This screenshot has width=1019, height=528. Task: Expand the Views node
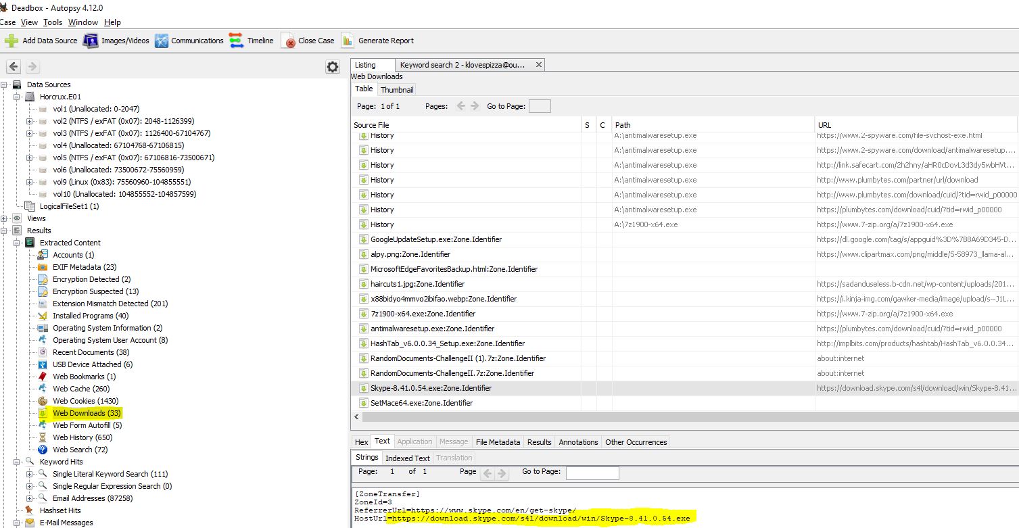point(4,218)
